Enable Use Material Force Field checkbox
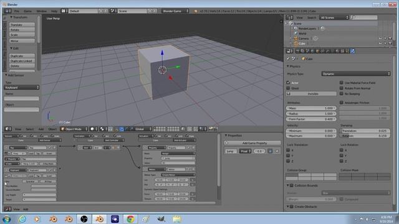The image size is (399, 224). tap(342, 83)
